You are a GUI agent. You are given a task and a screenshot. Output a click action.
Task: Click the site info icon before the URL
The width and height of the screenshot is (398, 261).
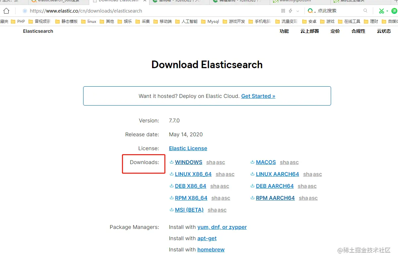25,11
